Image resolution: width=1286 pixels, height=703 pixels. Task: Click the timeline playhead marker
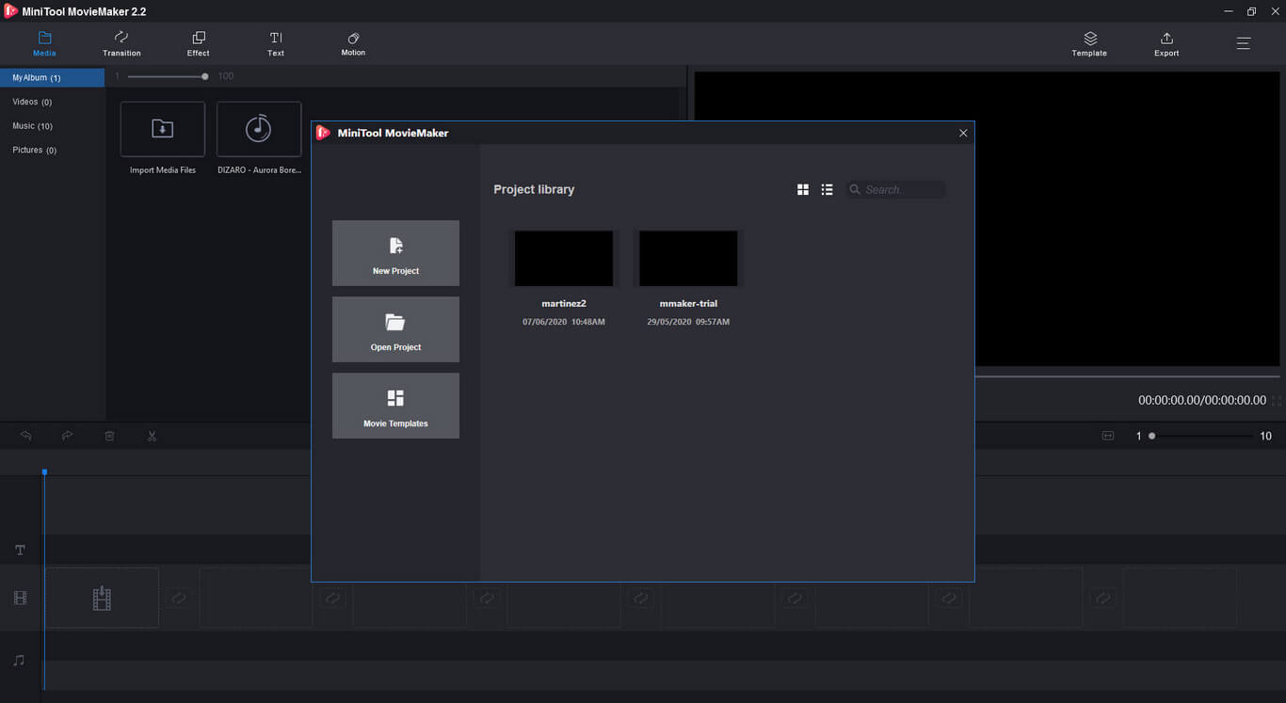coord(44,471)
